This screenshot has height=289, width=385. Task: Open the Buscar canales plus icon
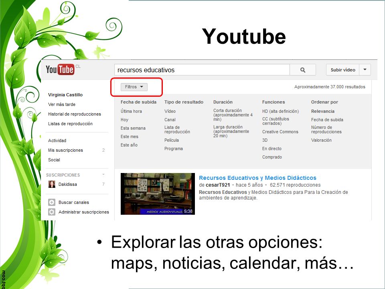[x=52, y=202]
